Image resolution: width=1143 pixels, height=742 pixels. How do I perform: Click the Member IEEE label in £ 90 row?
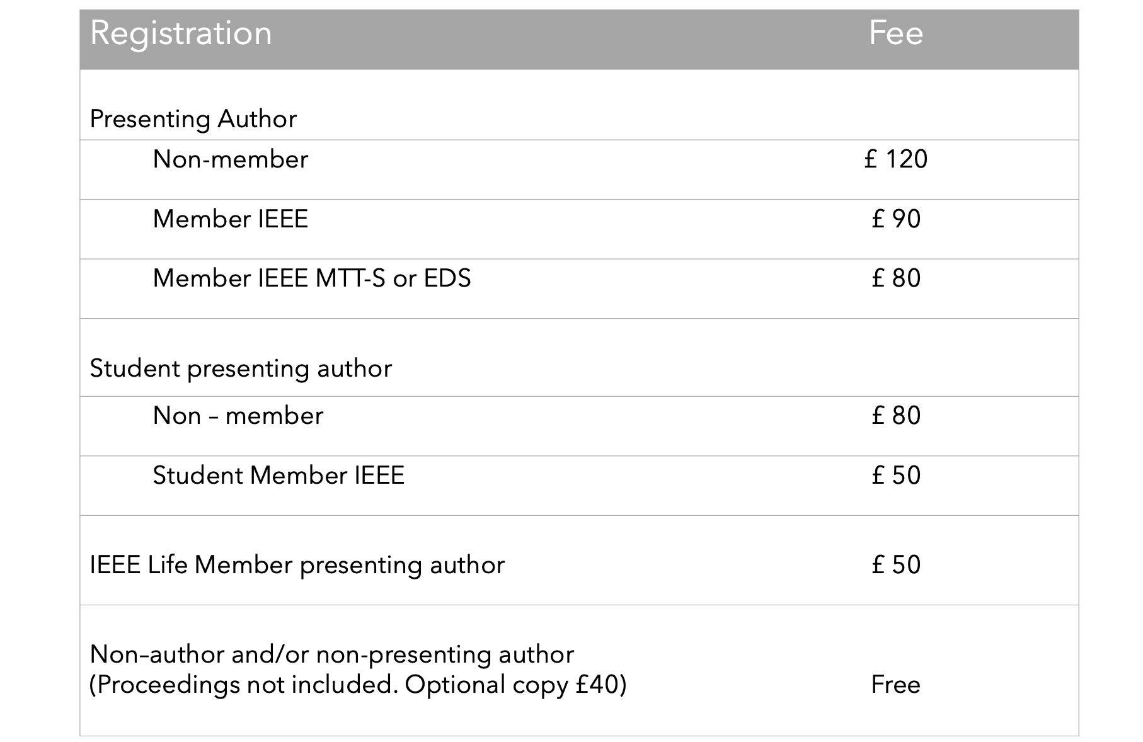click(230, 219)
